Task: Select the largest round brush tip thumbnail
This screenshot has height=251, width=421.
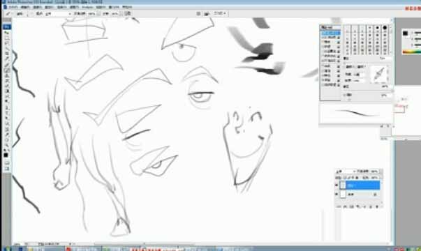Action: tap(385, 28)
